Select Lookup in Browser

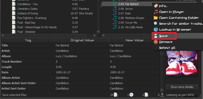click(x=178, y=29)
